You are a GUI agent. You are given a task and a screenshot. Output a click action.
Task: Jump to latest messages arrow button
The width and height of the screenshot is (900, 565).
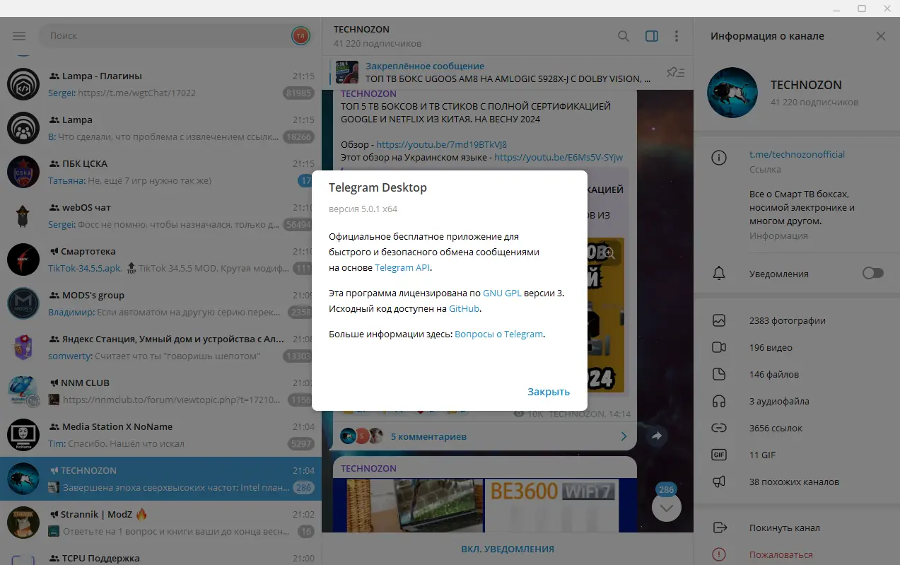tap(666, 507)
